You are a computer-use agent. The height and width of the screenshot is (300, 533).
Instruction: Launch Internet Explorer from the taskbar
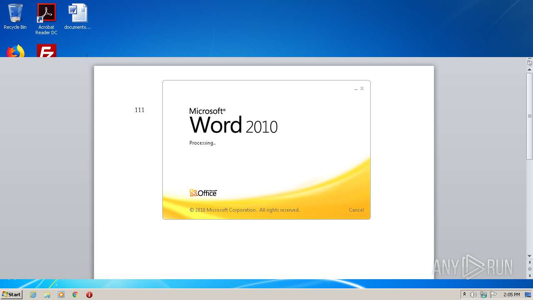click(33, 295)
